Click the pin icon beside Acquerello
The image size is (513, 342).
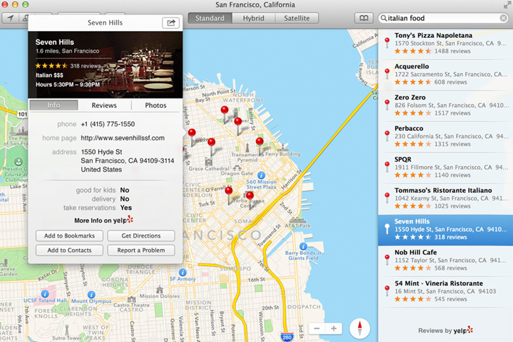[x=387, y=74]
